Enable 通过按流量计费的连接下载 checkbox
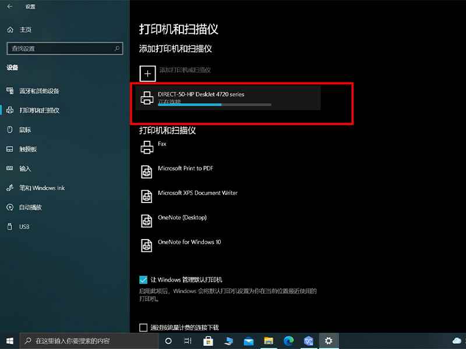 click(143, 327)
